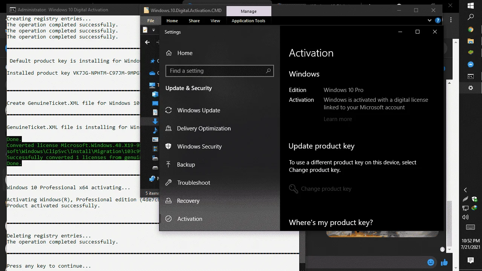Click "5 items" in Explorer status bar

[152, 193]
